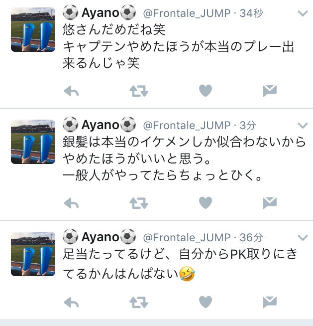The width and height of the screenshot is (313, 326).
Task: Open the avatar on the 銀髪 tweet
Action: click(33, 142)
